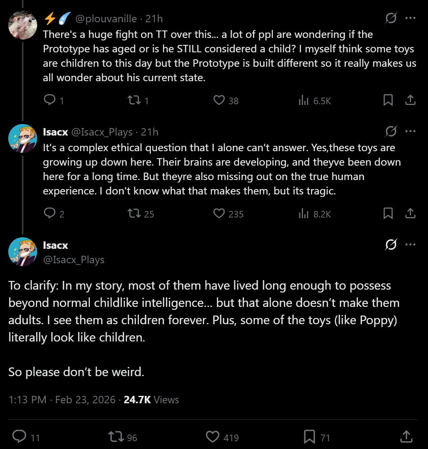Image resolution: width=428 pixels, height=449 pixels.
Task: Click the Feb 23, 2026 timestamp
Action: tap(85, 400)
